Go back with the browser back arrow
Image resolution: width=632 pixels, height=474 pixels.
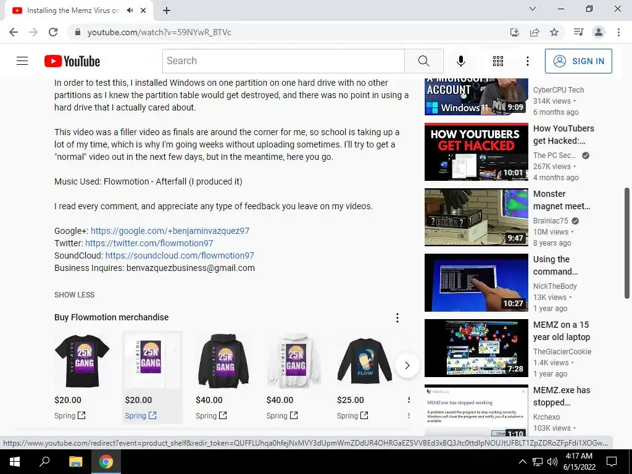click(x=14, y=32)
